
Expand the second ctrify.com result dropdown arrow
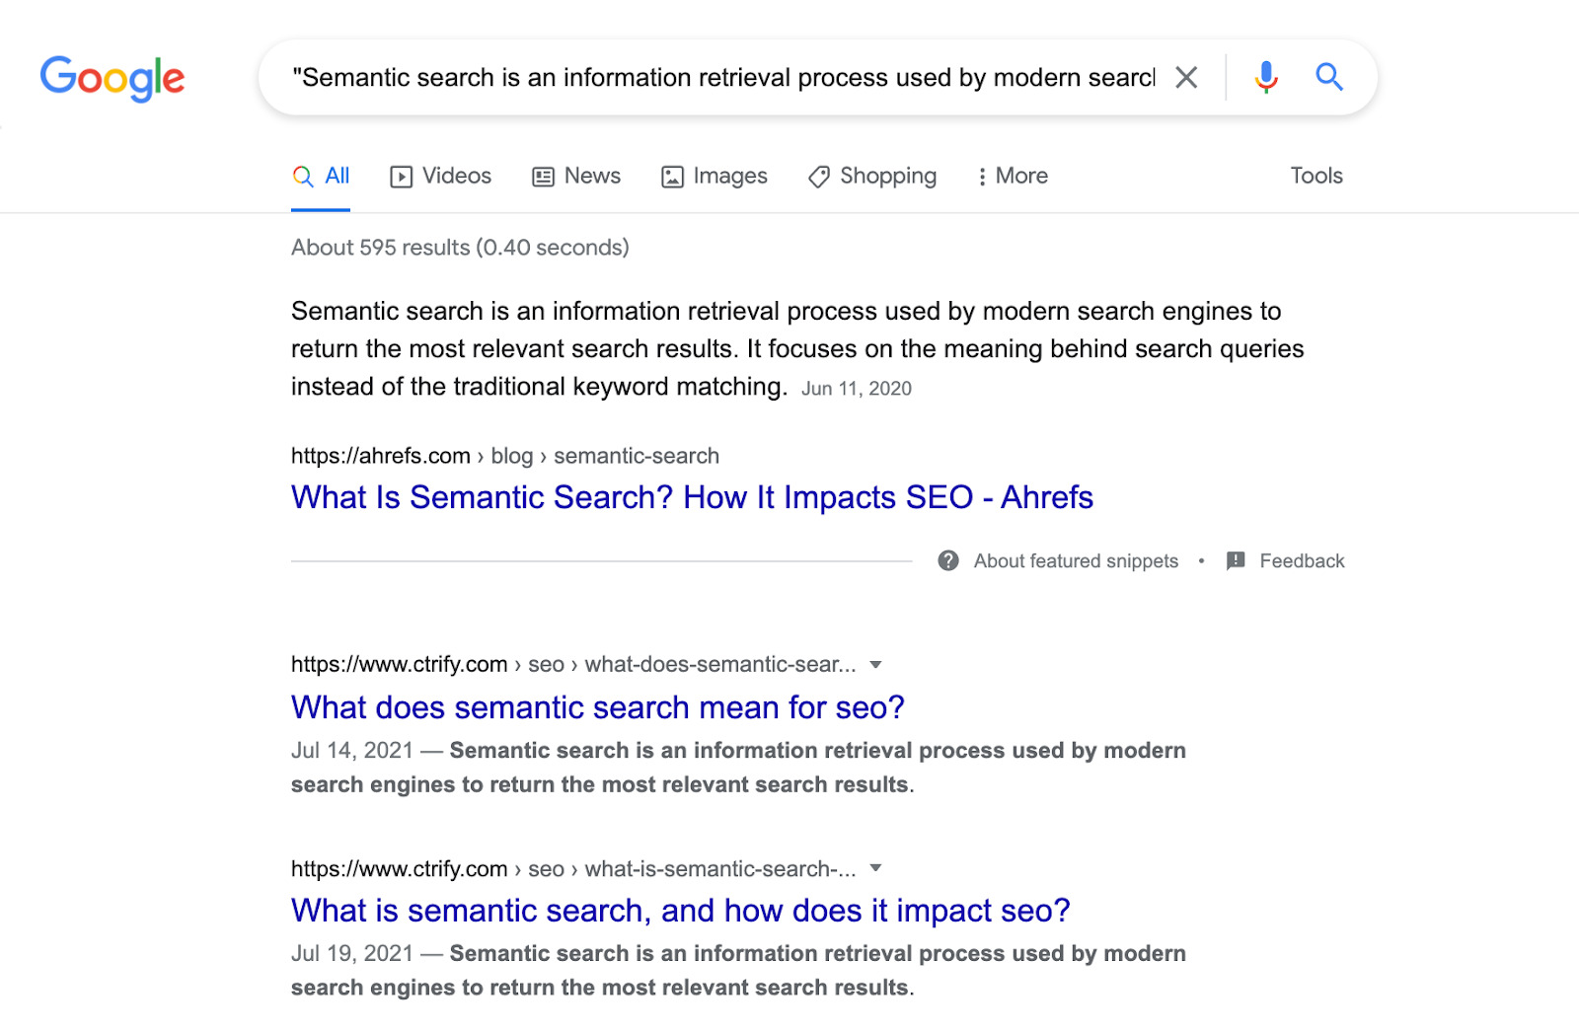coord(875,869)
